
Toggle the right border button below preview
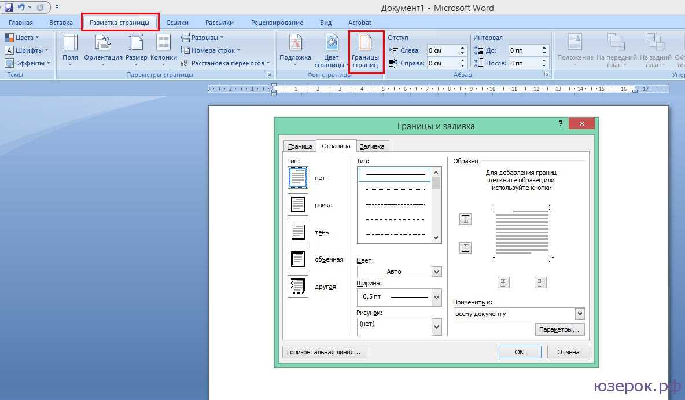tap(540, 282)
